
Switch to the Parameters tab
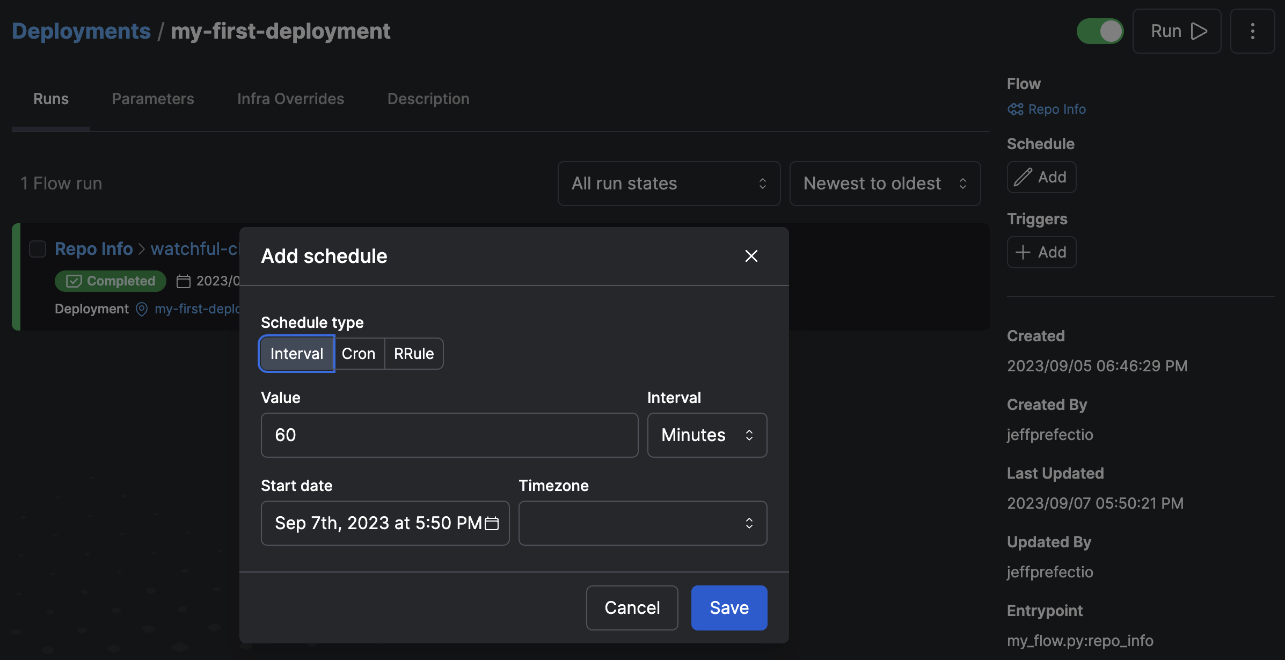pyautogui.click(x=152, y=98)
